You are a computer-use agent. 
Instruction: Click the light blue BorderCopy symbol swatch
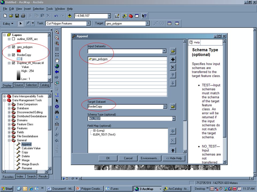point(19,59)
